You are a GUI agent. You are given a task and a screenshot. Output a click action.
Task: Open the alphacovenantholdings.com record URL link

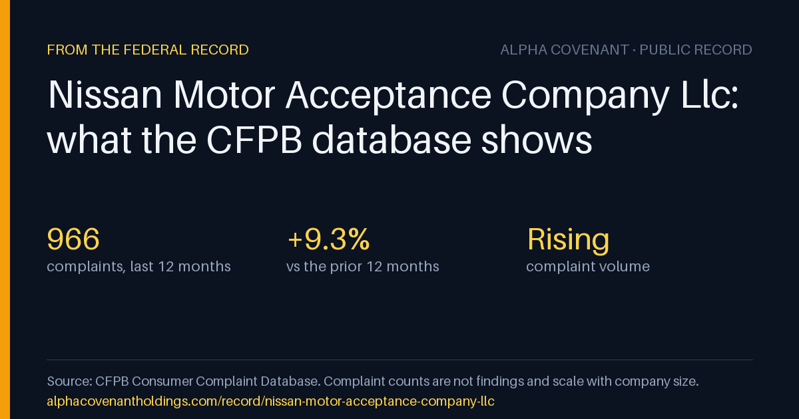(271, 402)
